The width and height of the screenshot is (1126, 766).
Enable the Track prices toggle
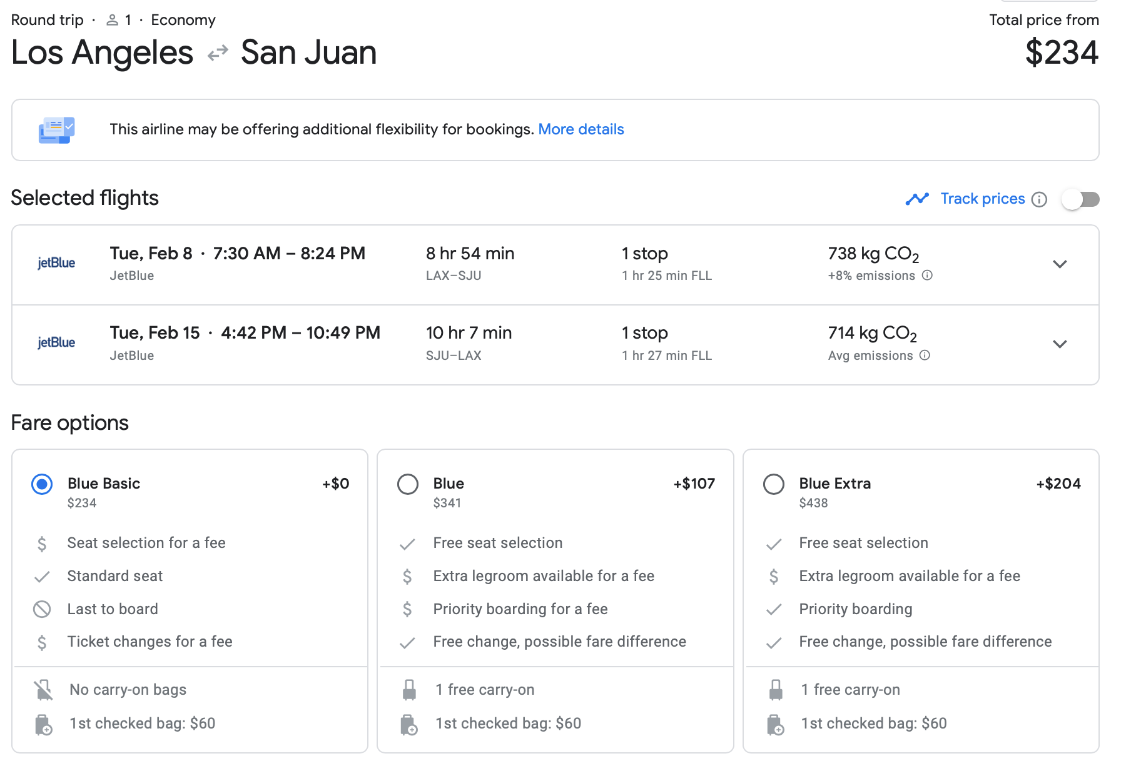coord(1080,199)
